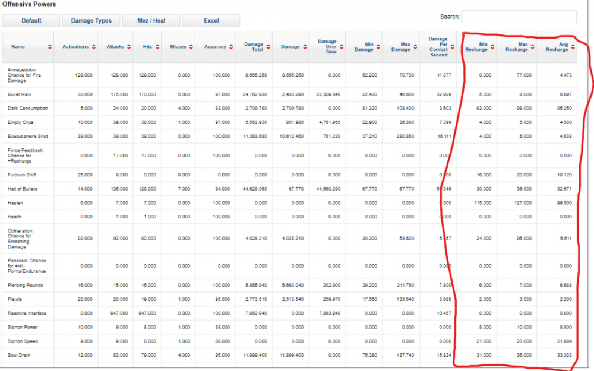Sort table by Activations using its arrow icon
Screen dimensions: 594x371
(x=94, y=47)
